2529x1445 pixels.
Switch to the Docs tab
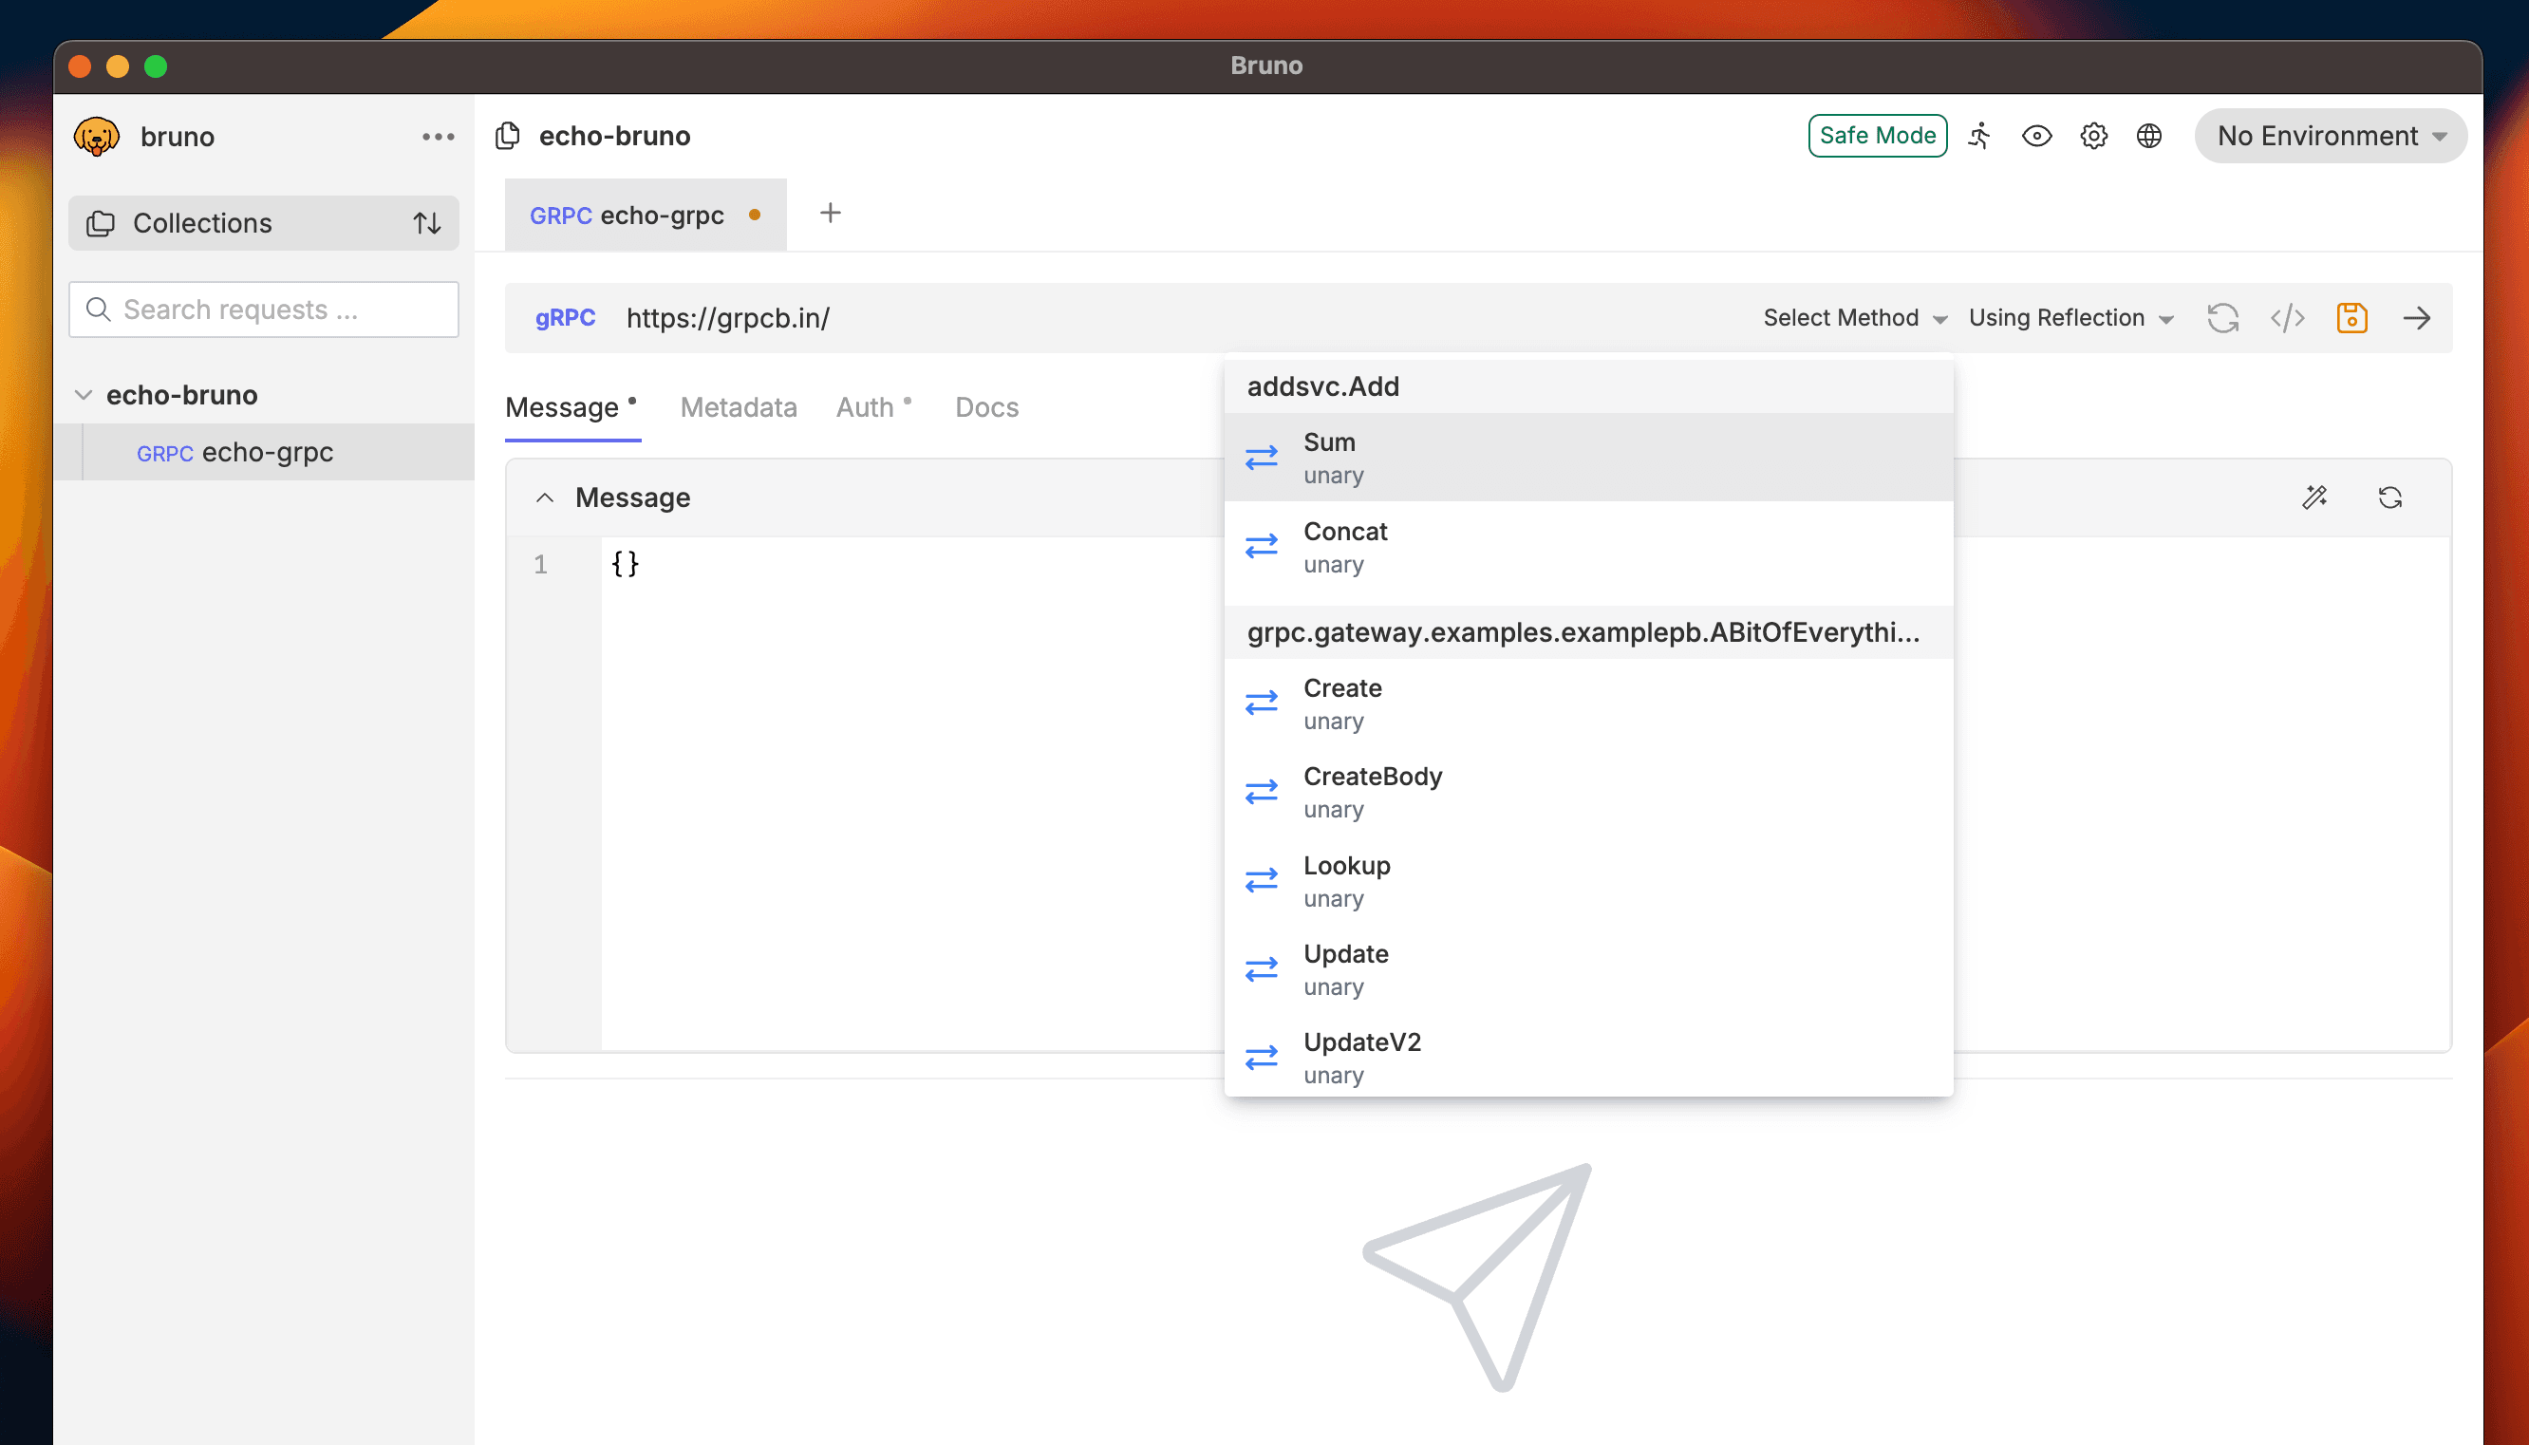point(986,407)
